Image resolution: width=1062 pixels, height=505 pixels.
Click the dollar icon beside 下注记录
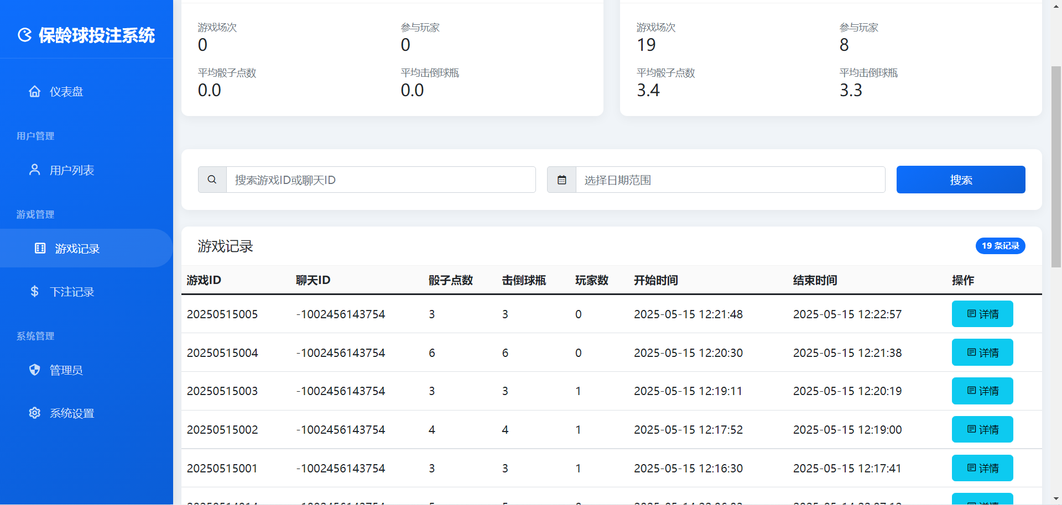pyautogui.click(x=34, y=291)
